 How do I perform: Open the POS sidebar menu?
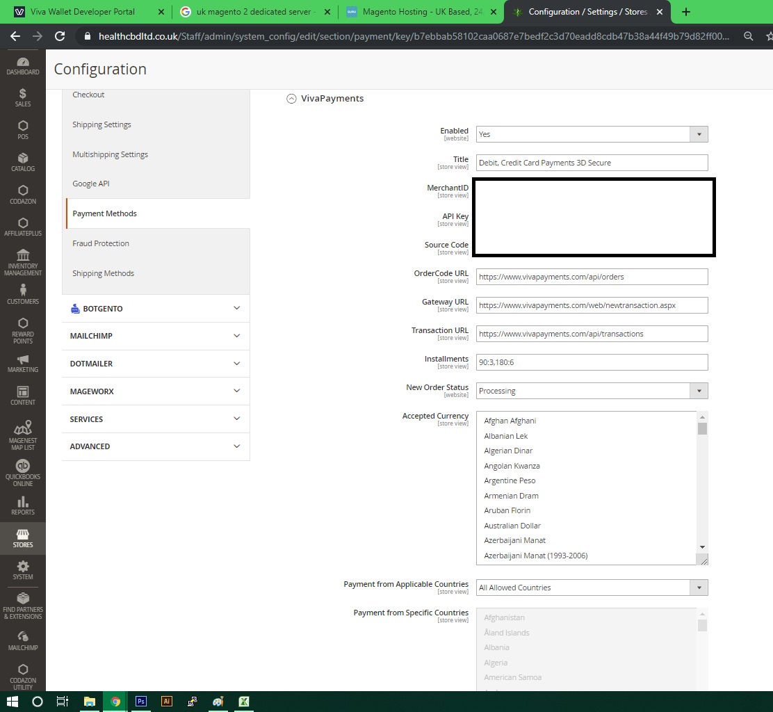[23, 130]
